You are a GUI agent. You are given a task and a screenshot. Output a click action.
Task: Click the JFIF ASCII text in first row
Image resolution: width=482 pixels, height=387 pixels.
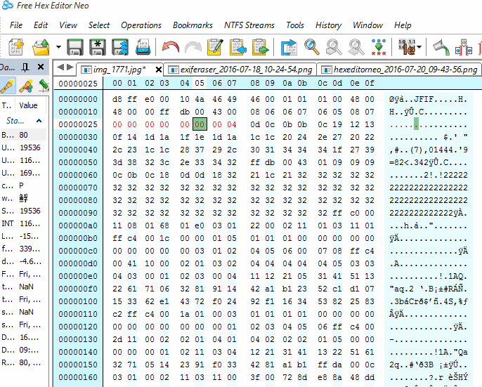click(424, 99)
